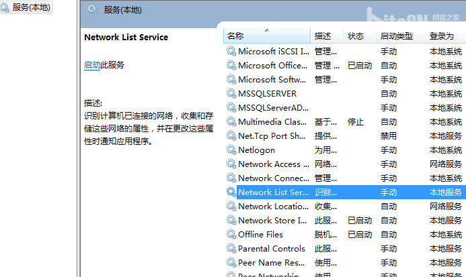The image size is (466, 277).
Task: Select the Netlogon service gear icon
Action: tap(231, 150)
